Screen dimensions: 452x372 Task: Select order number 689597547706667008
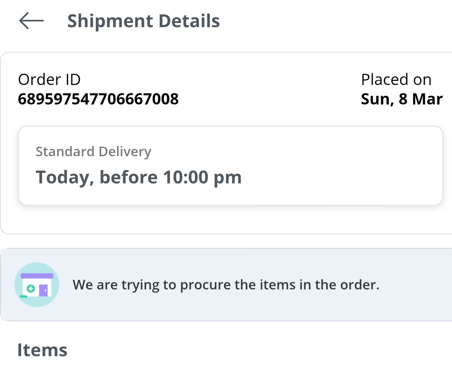click(98, 99)
